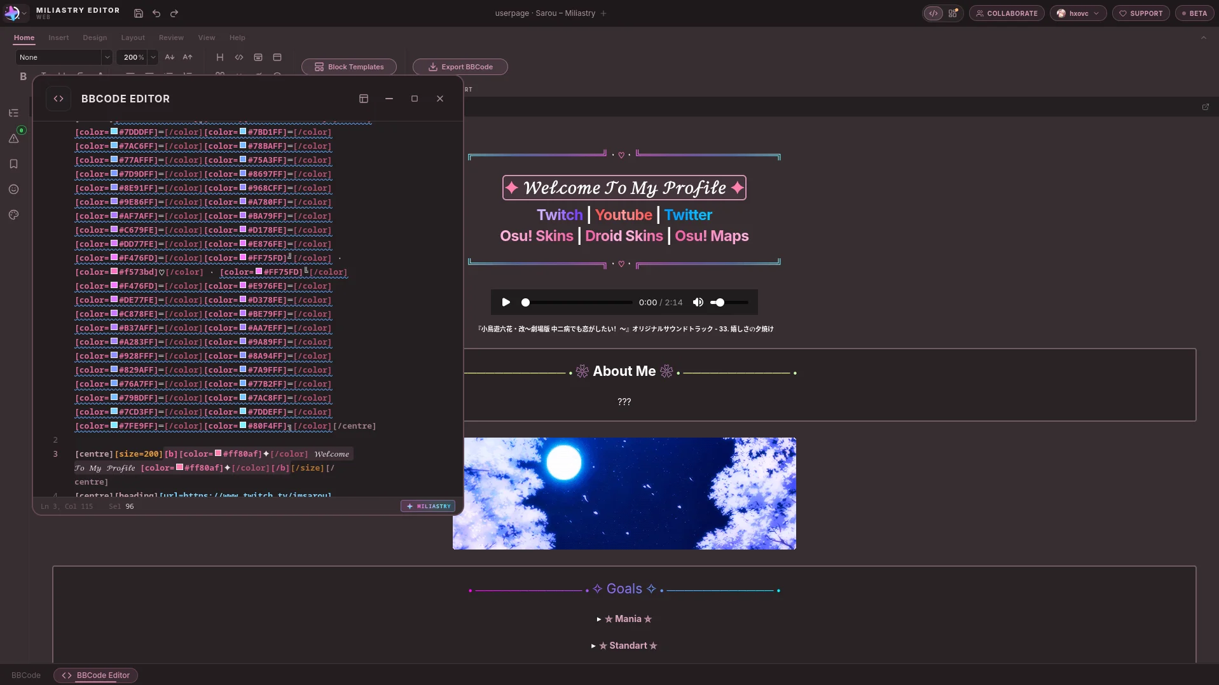Redo the last undone edit
Viewport: 1219px width, 685px height.
click(x=174, y=13)
